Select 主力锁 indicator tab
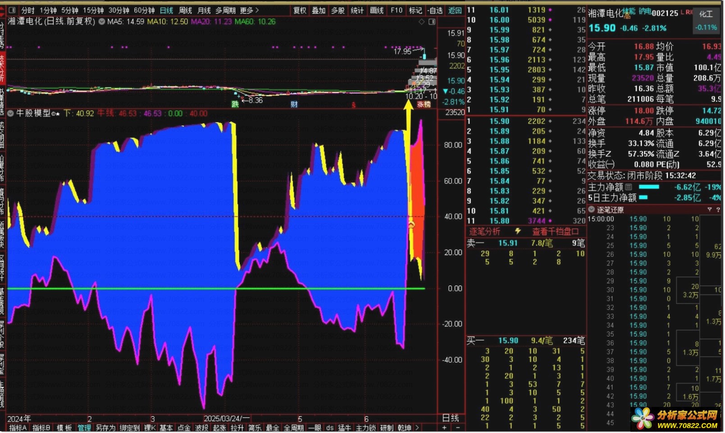This screenshot has height=433, width=725. click(366, 428)
